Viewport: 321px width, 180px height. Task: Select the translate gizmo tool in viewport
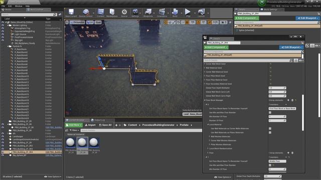pos(166,22)
